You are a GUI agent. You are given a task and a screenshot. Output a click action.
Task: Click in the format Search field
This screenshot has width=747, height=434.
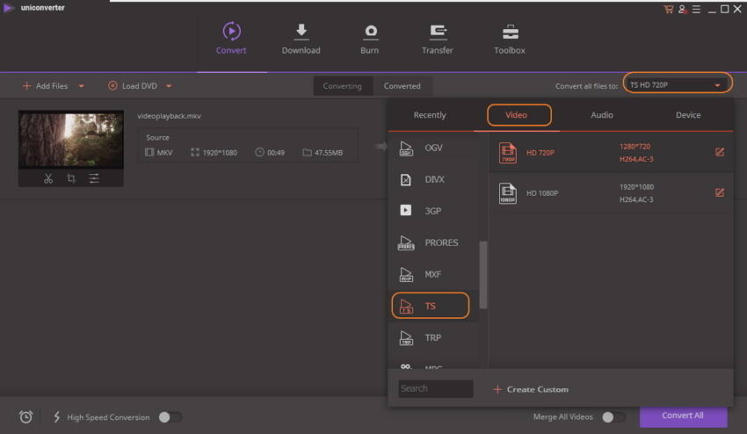tap(435, 388)
